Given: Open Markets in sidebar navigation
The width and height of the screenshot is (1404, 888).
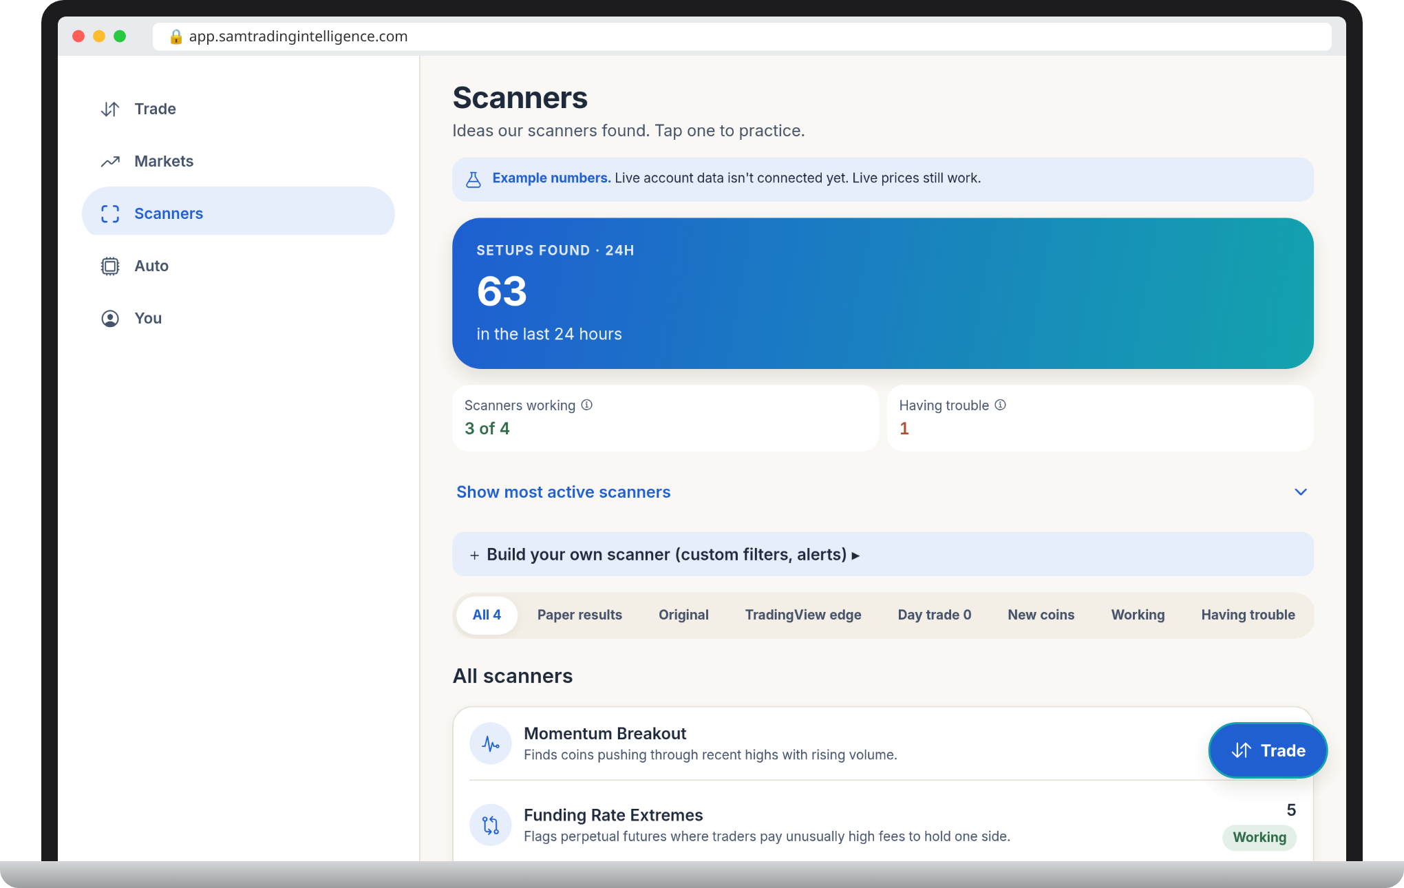Looking at the screenshot, I should pyautogui.click(x=238, y=161).
